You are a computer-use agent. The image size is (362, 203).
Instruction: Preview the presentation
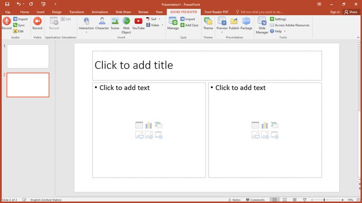tap(222, 23)
